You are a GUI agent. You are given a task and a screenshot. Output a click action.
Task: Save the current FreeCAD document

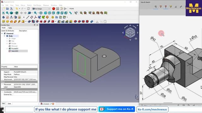pyautogui.click(x=11, y=8)
